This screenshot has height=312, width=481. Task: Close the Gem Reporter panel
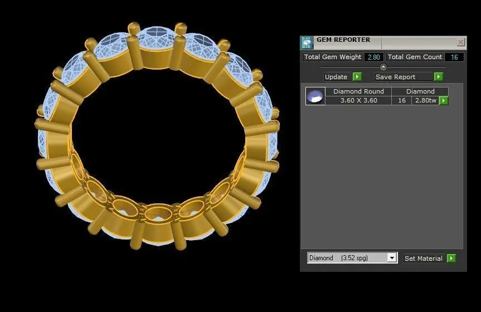tap(460, 42)
